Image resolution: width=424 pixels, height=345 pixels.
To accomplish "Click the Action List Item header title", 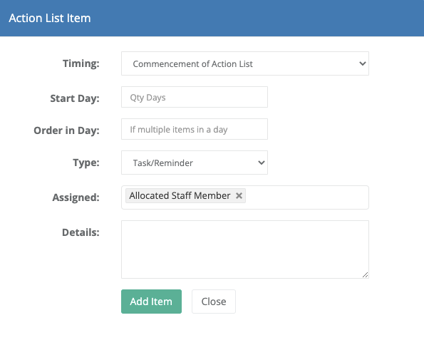I will click(50, 18).
